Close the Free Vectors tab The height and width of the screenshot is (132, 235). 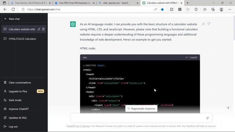pyautogui.click(x=50, y=3)
